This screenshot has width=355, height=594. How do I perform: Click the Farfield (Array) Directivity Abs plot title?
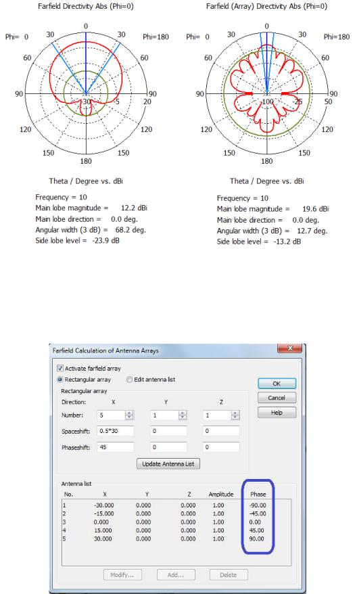[x=266, y=6]
